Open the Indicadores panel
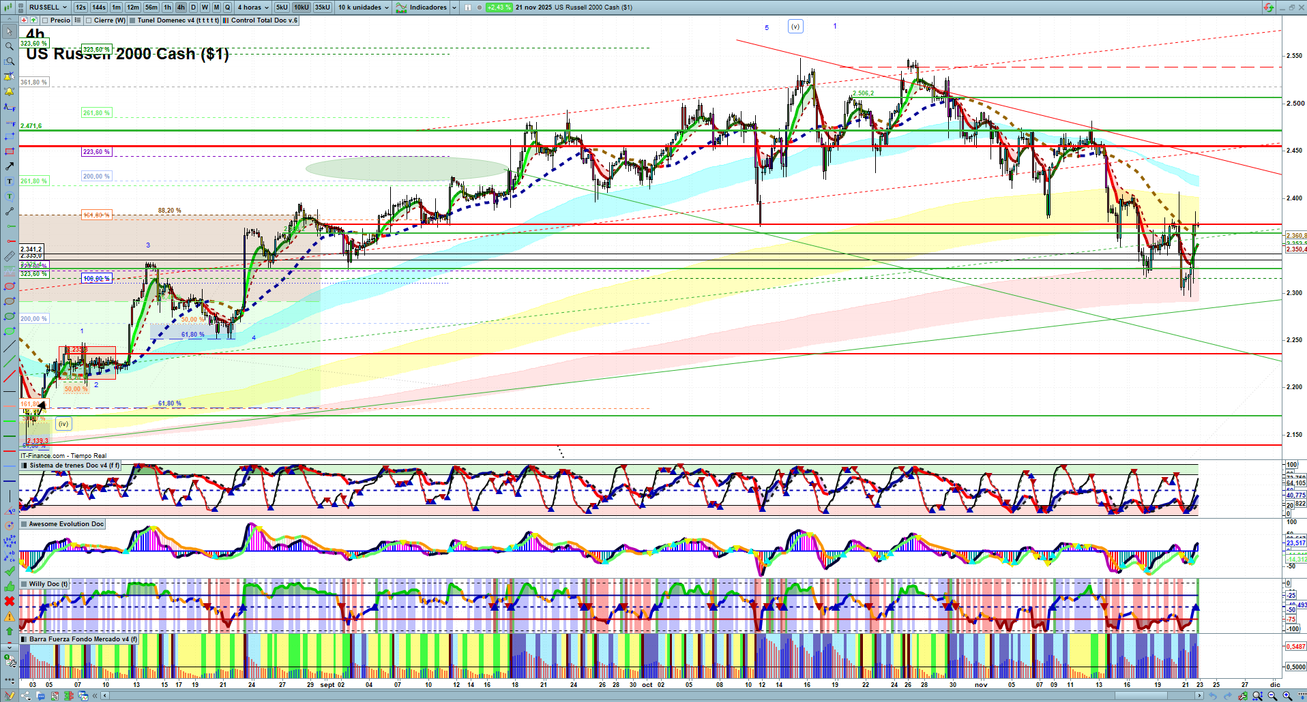Screen dimensions: 1307x702 [x=422, y=7]
